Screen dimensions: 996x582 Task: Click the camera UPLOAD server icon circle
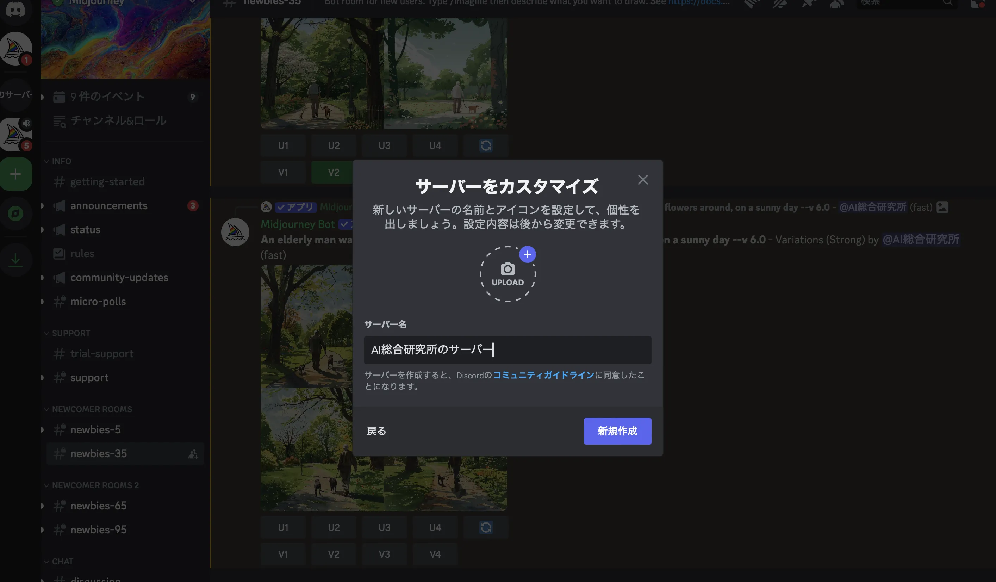(x=508, y=274)
